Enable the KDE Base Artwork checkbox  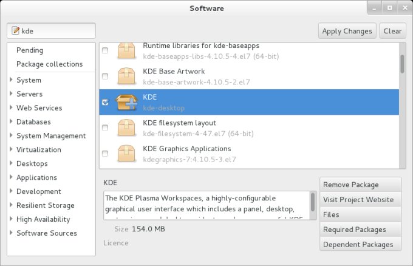(x=105, y=76)
